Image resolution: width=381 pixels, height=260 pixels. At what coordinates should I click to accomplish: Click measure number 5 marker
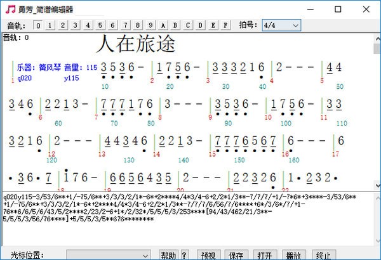click(x=322, y=81)
